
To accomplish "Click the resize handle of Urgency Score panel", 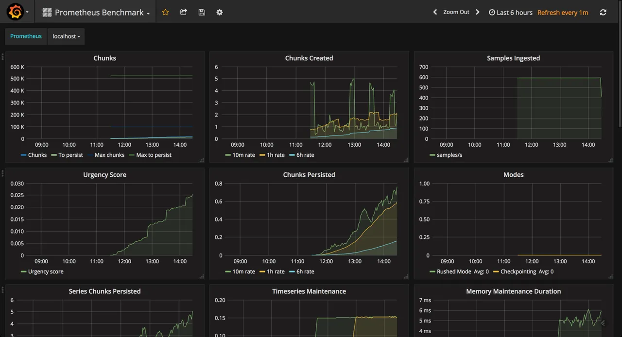I will pos(201,276).
